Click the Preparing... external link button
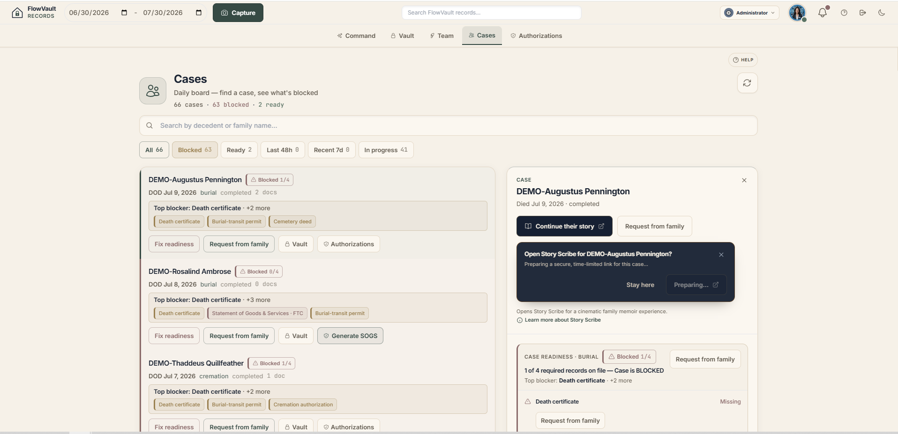This screenshot has width=898, height=434. click(696, 285)
